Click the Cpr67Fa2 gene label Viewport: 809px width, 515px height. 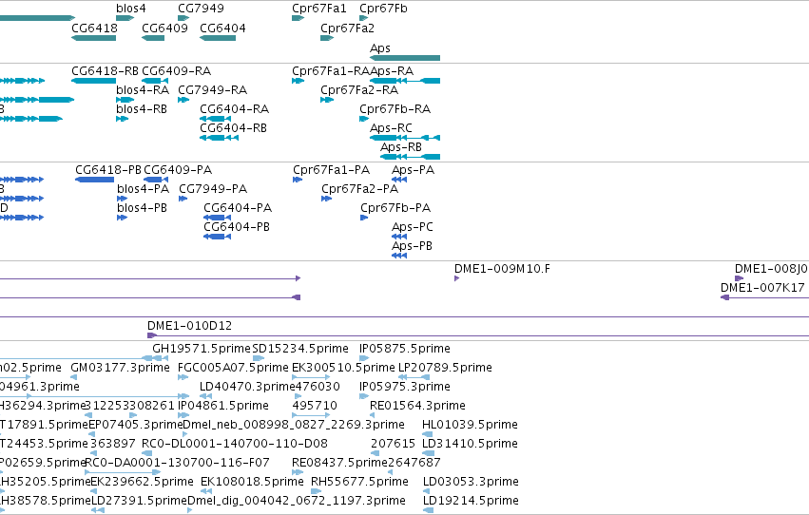pyautogui.click(x=347, y=29)
